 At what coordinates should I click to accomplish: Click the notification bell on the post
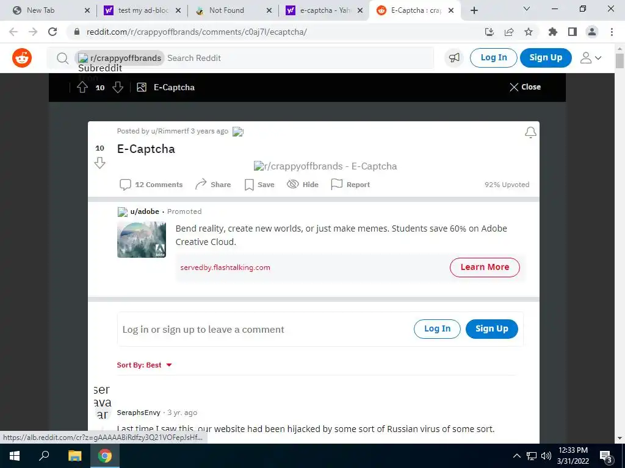pos(530,132)
